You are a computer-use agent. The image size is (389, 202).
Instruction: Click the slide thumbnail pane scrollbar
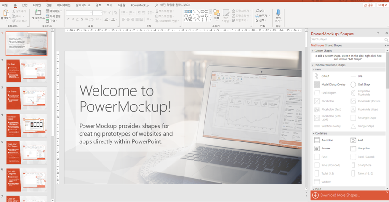coord(53,84)
